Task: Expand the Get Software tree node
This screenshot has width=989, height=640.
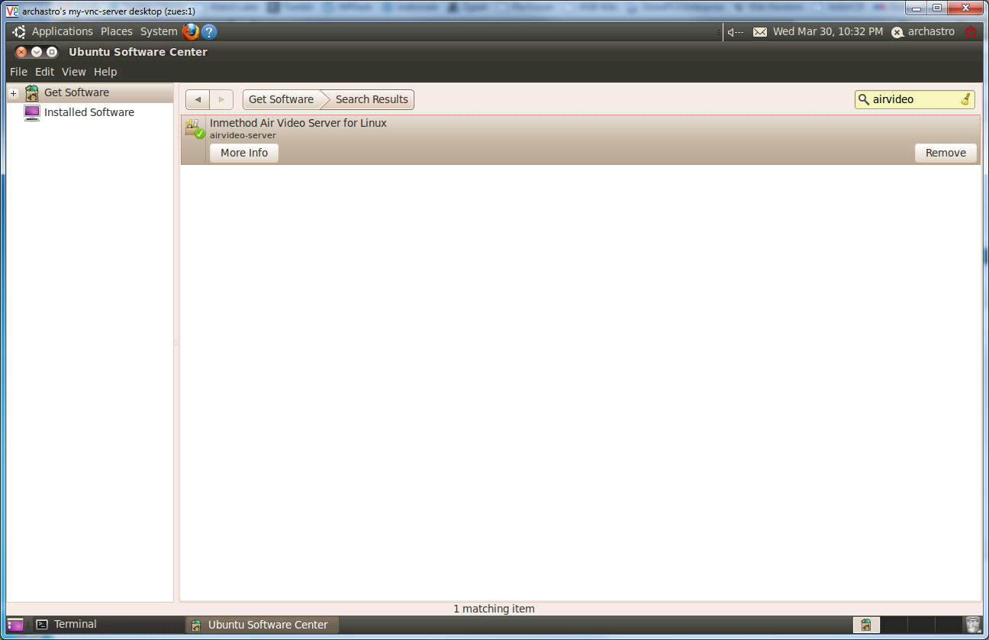Action: tap(13, 93)
